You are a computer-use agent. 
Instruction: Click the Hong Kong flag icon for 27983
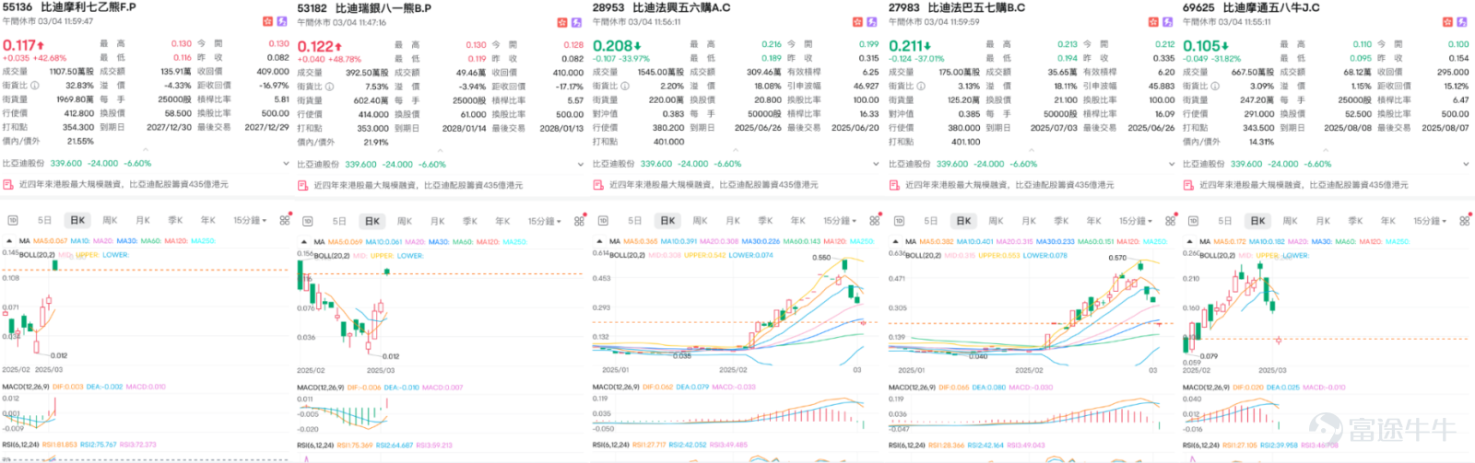[1154, 21]
